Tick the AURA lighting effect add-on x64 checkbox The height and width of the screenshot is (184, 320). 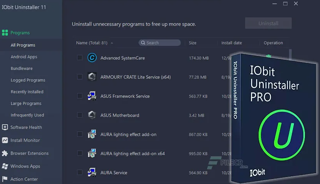80,153
